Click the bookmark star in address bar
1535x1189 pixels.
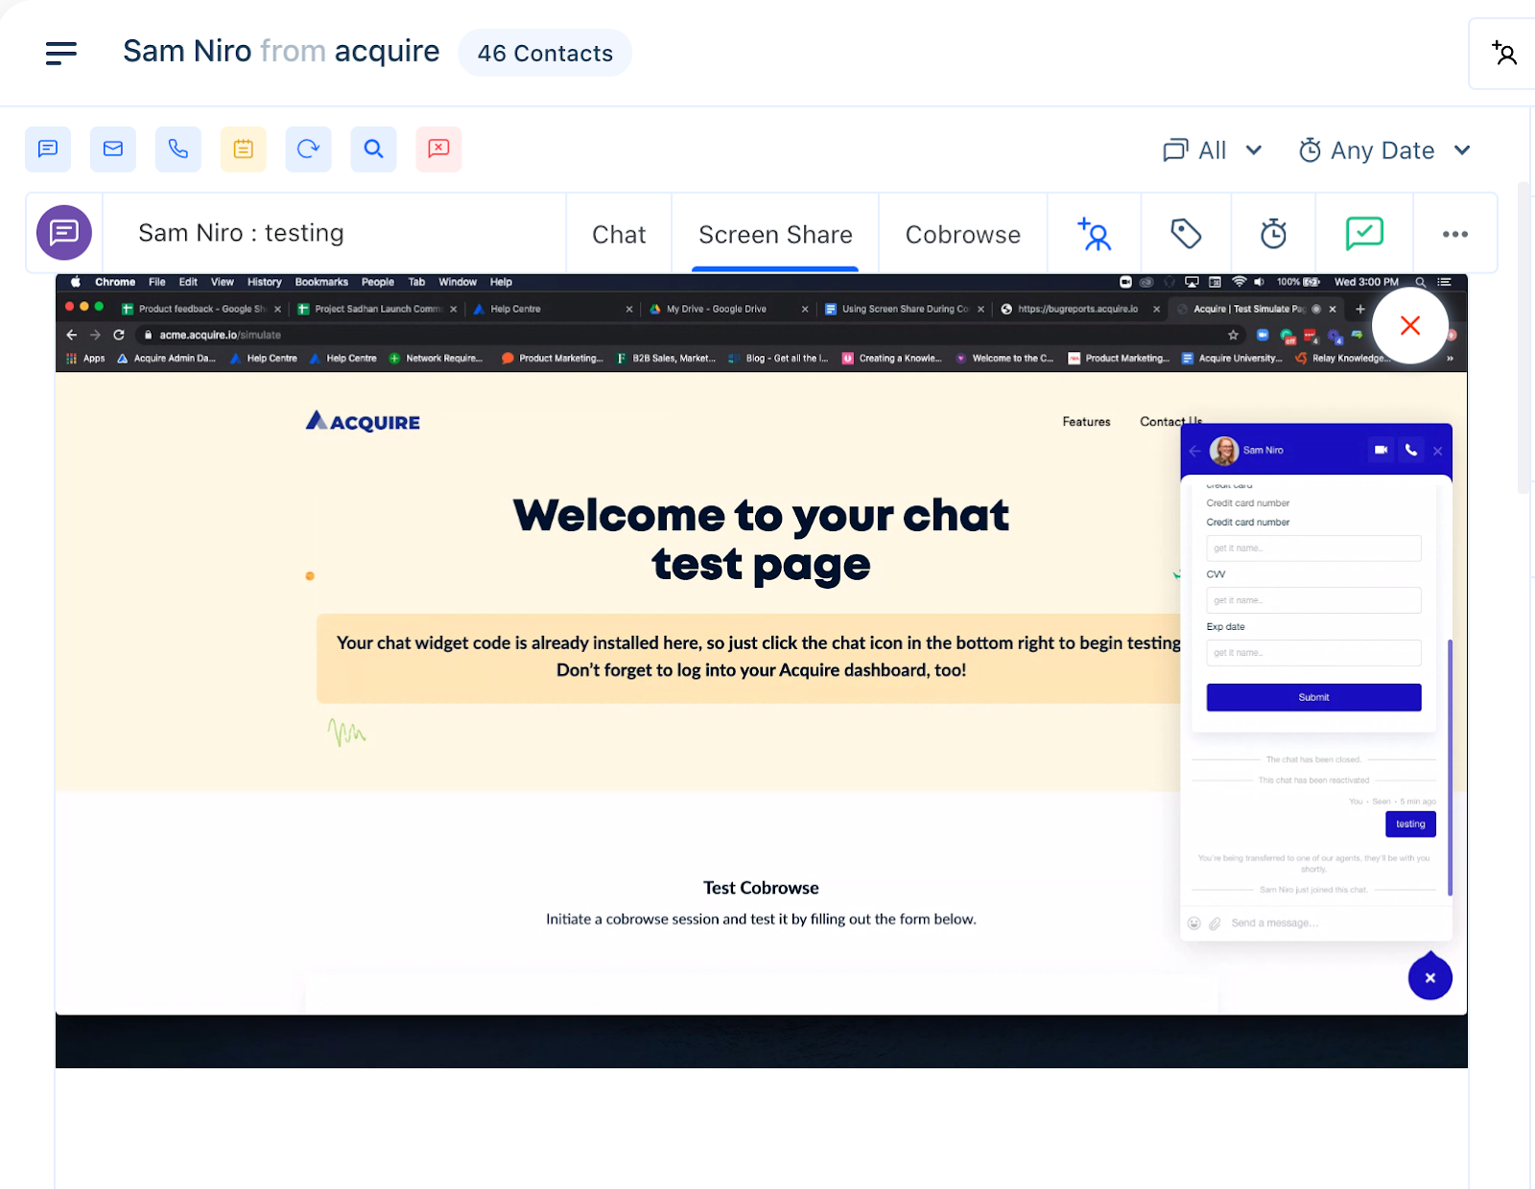click(x=1233, y=335)
